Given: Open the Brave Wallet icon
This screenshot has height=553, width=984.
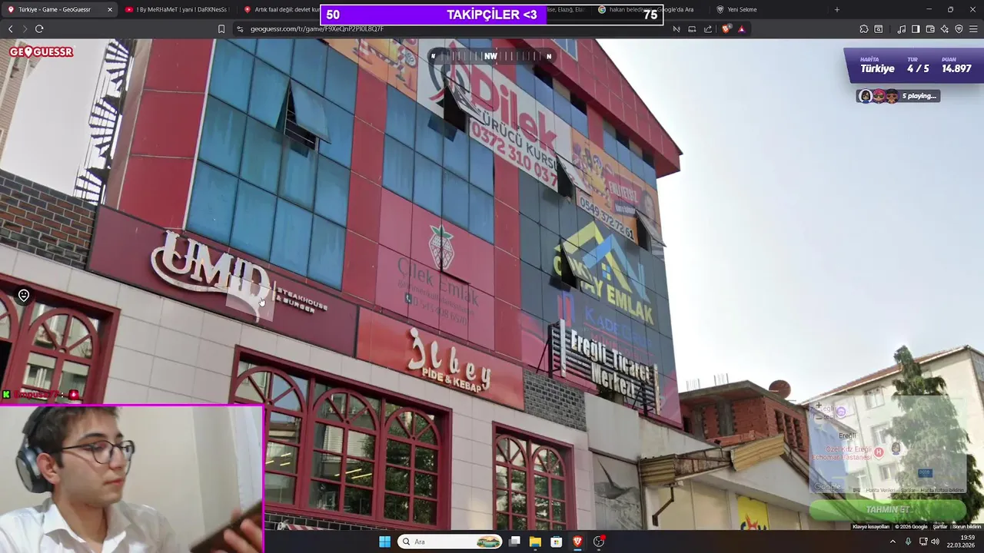Looking at the screenshot, I should pos(930,28).
